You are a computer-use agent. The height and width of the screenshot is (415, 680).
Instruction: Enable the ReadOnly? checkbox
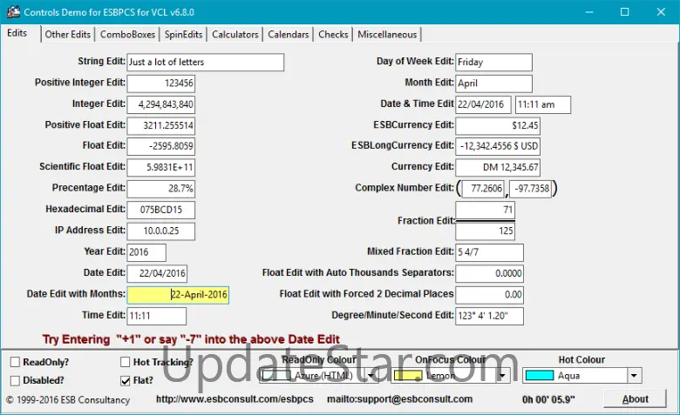[x=15, y=362]
